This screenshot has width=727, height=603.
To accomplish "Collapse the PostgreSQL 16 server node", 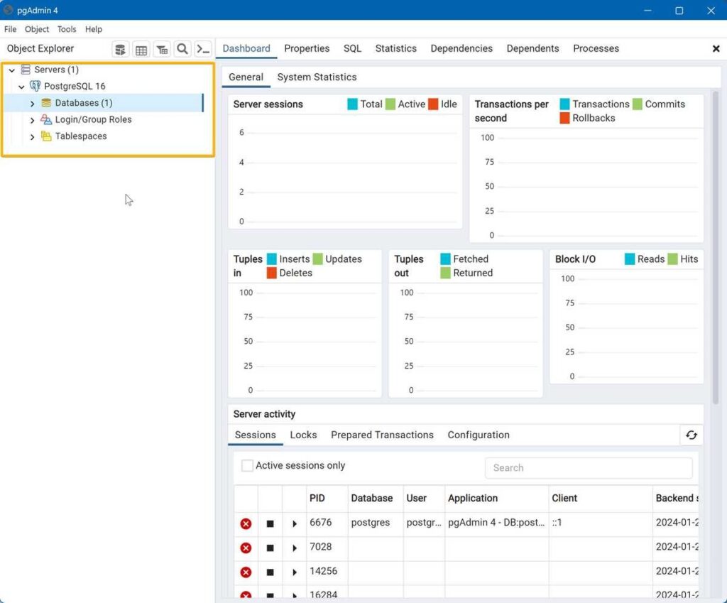I will click(21, 87).
